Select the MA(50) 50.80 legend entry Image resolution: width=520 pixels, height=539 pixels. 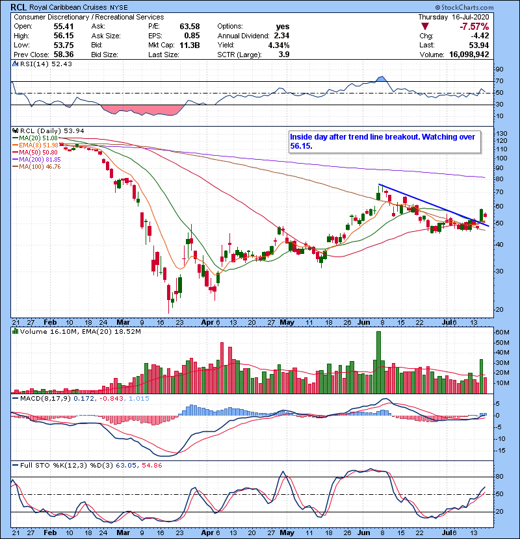tap(35, 152)
